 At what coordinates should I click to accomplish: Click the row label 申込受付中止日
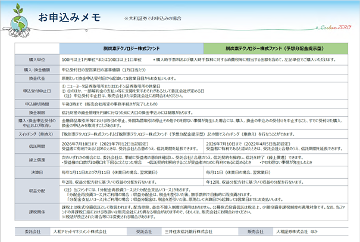point(37,91)
